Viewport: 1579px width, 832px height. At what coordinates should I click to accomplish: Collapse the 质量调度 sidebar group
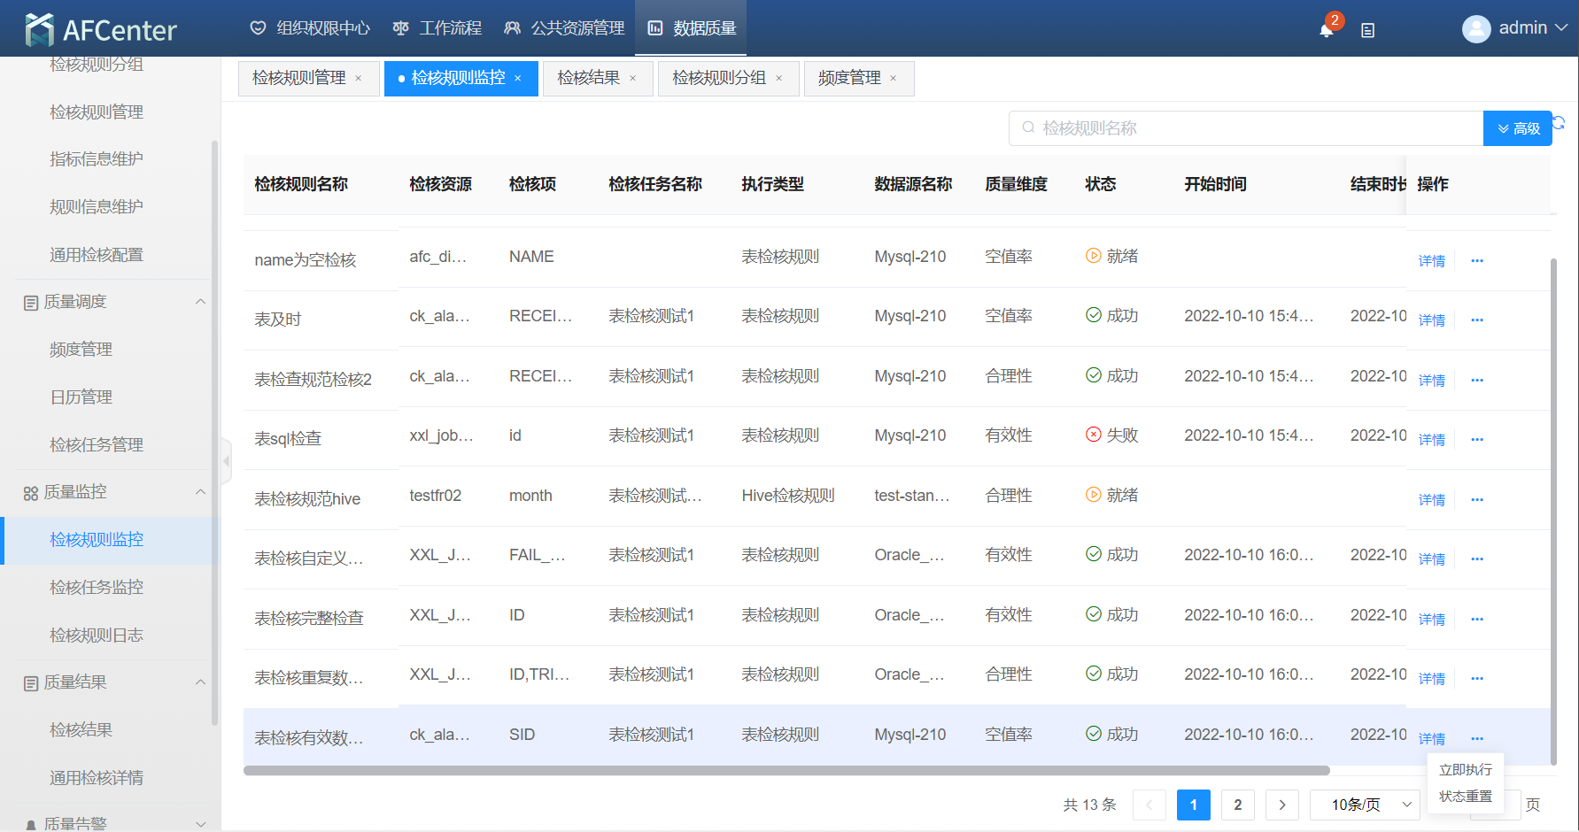click(x=200, y=302)
